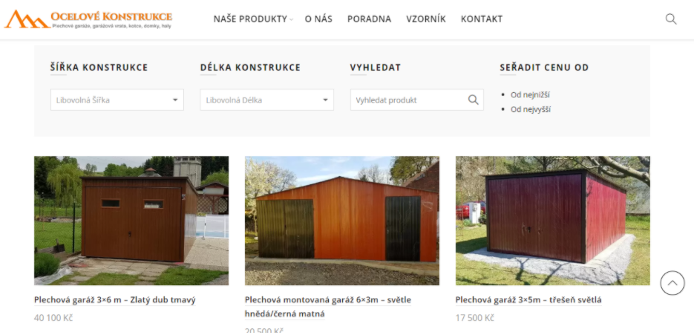Open Plechová garáž 3×5m třešeň světlá link

(528, 300)
